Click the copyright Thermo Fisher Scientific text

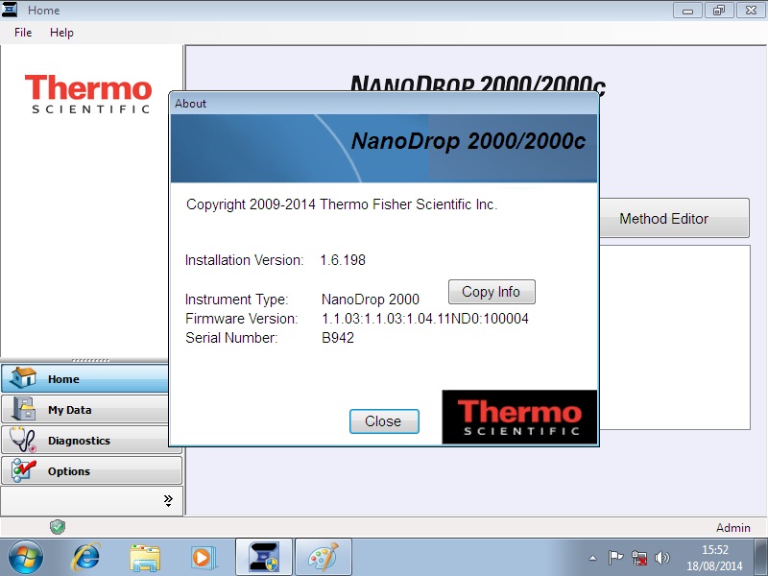[342, 204]
